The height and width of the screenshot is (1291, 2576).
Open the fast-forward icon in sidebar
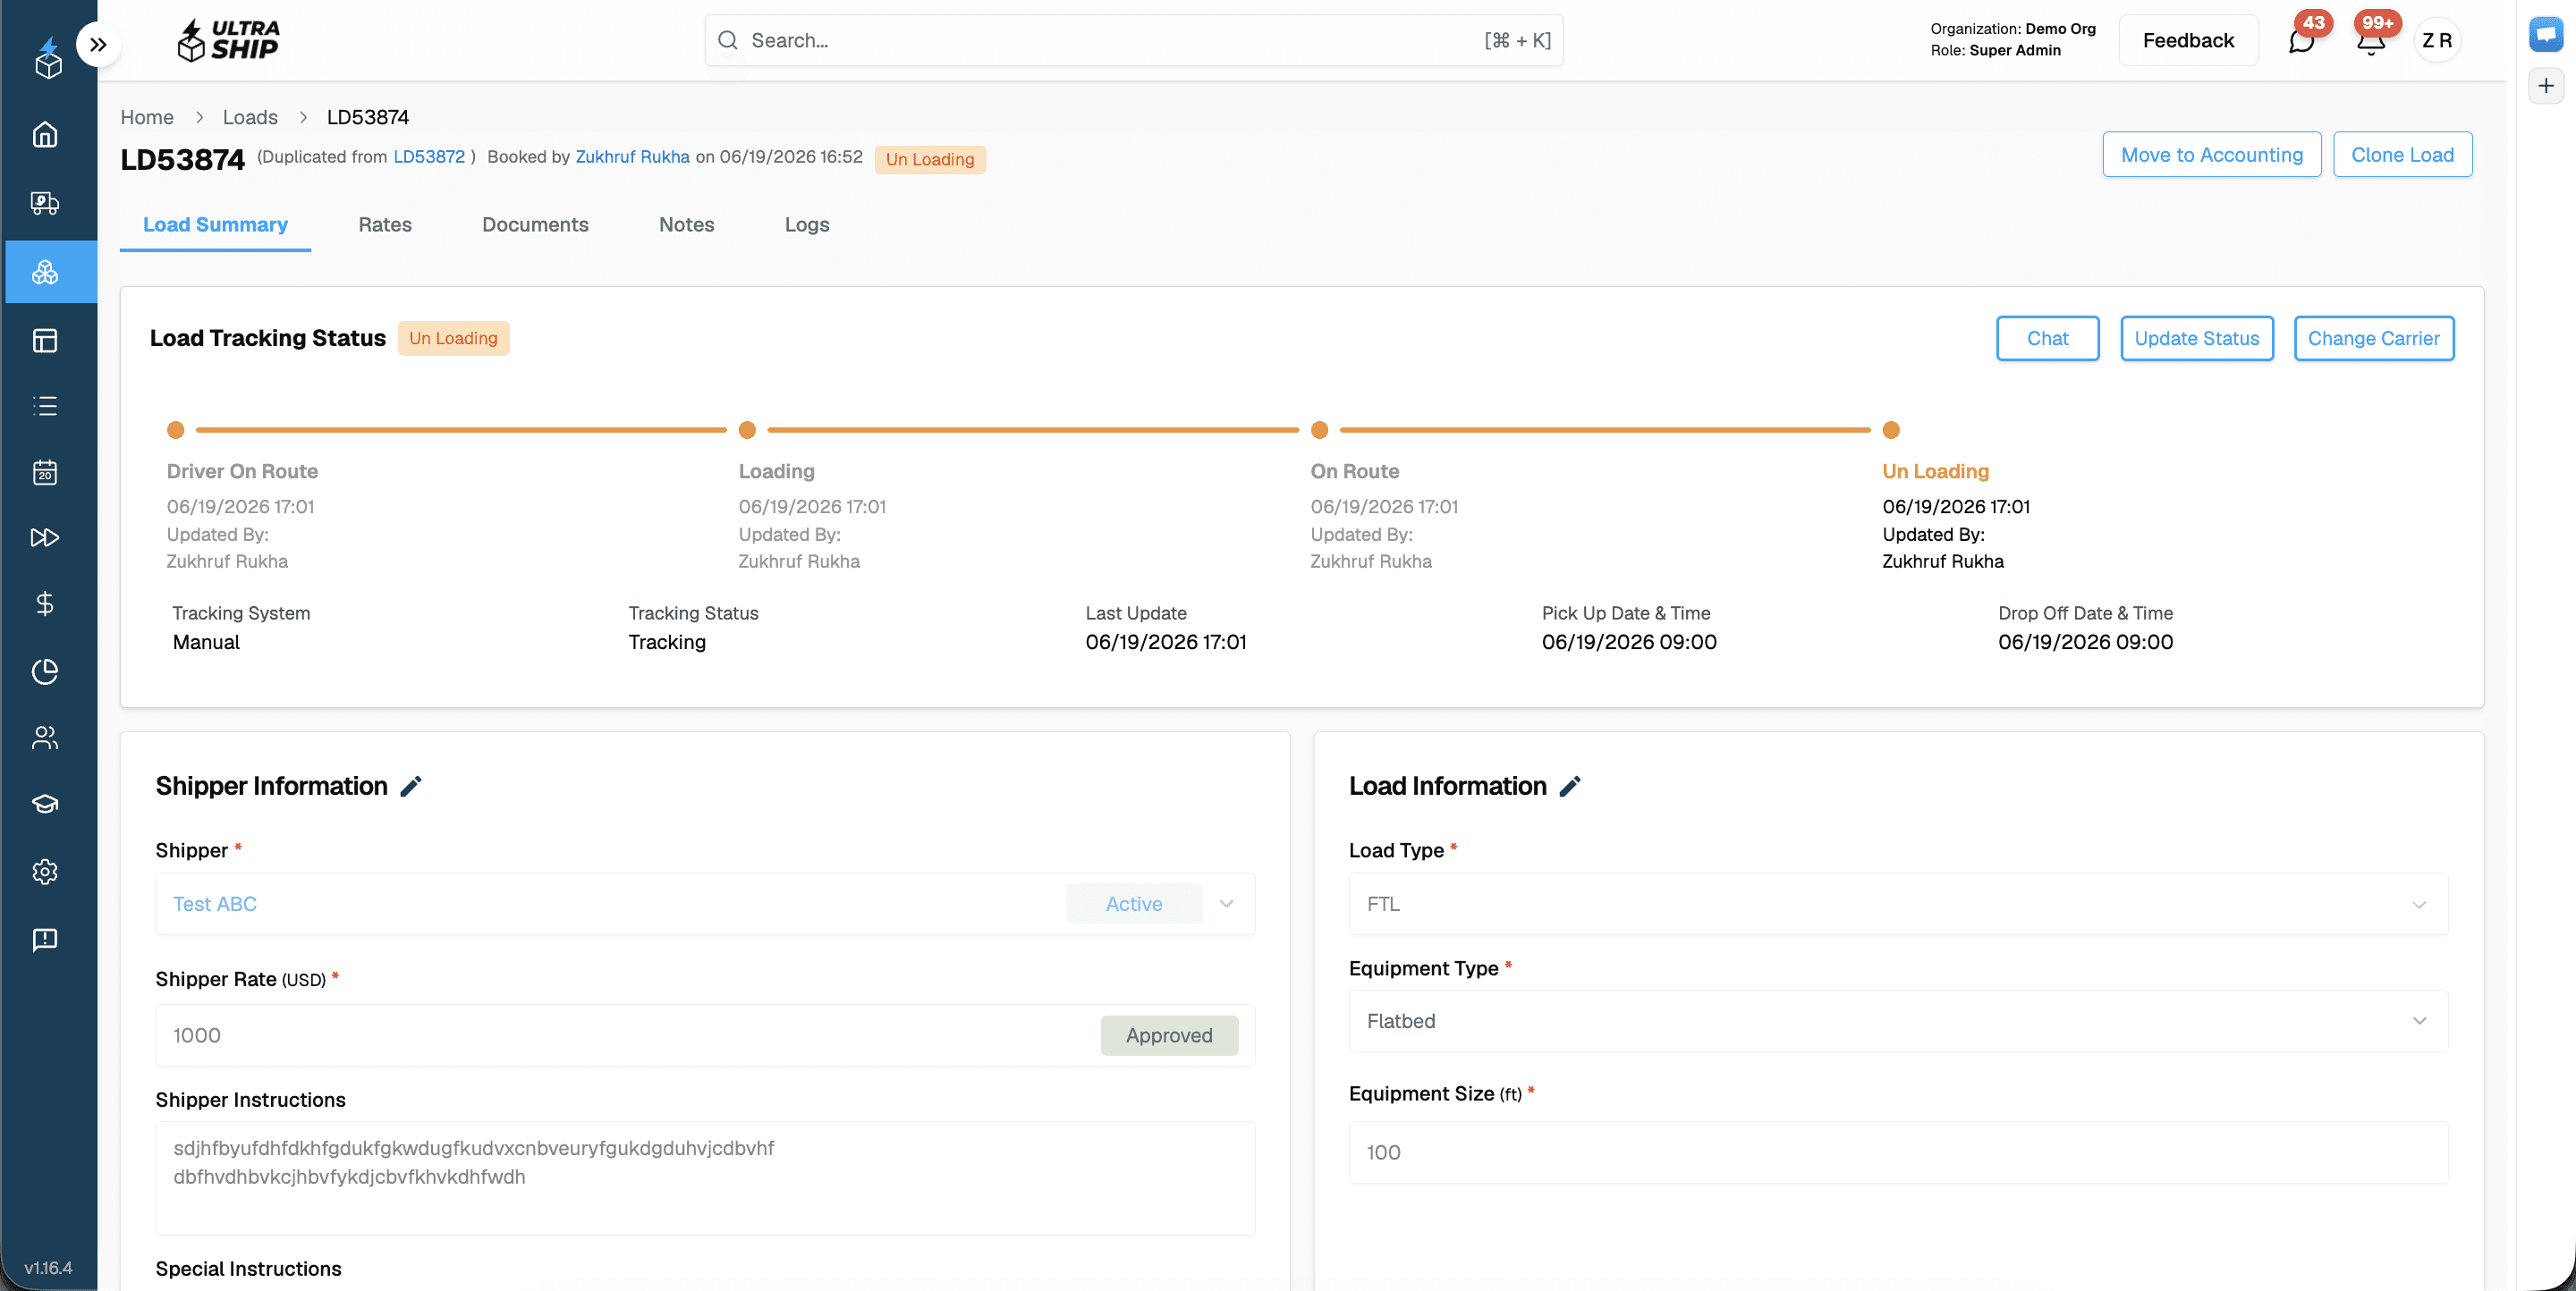click(x=45, y=537)
